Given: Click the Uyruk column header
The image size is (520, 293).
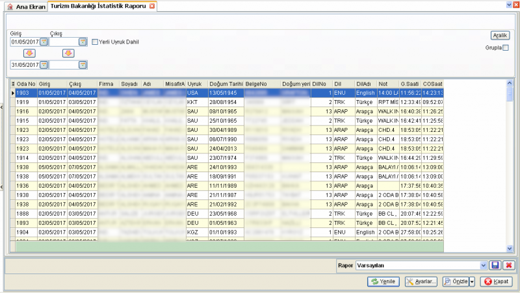Looking at the screenshot, I should [197, 84].
